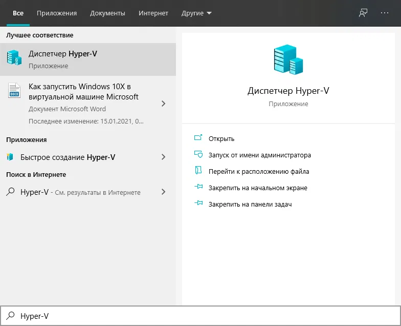Click the open file location icon
401x326 pixels.
[x=198, y=171]
